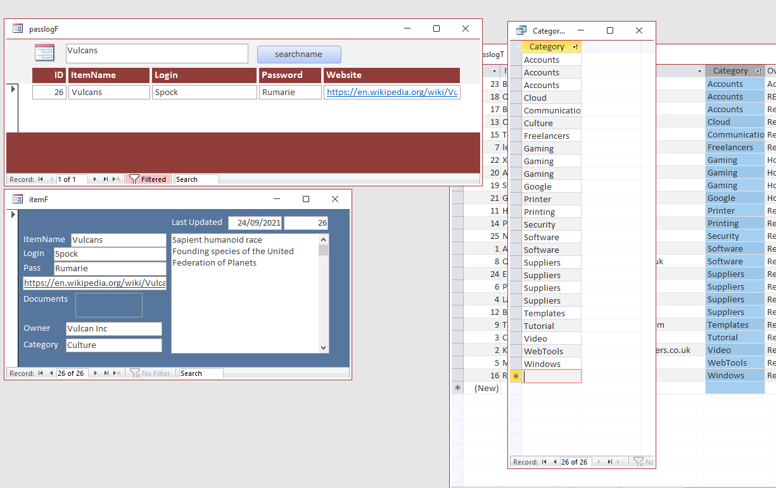776x488 pixels.
Task: Toggle the filter indicator in Category window navigator
Action: (642, 462)
